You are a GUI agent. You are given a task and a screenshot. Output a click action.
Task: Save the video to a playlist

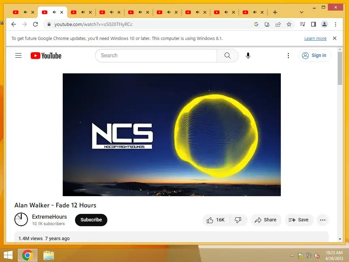coord(299,220)
